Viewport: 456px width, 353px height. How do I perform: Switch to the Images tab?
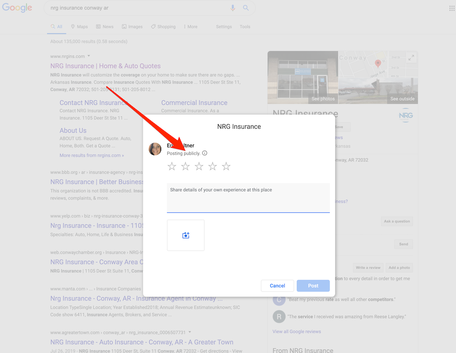point(132,27)
